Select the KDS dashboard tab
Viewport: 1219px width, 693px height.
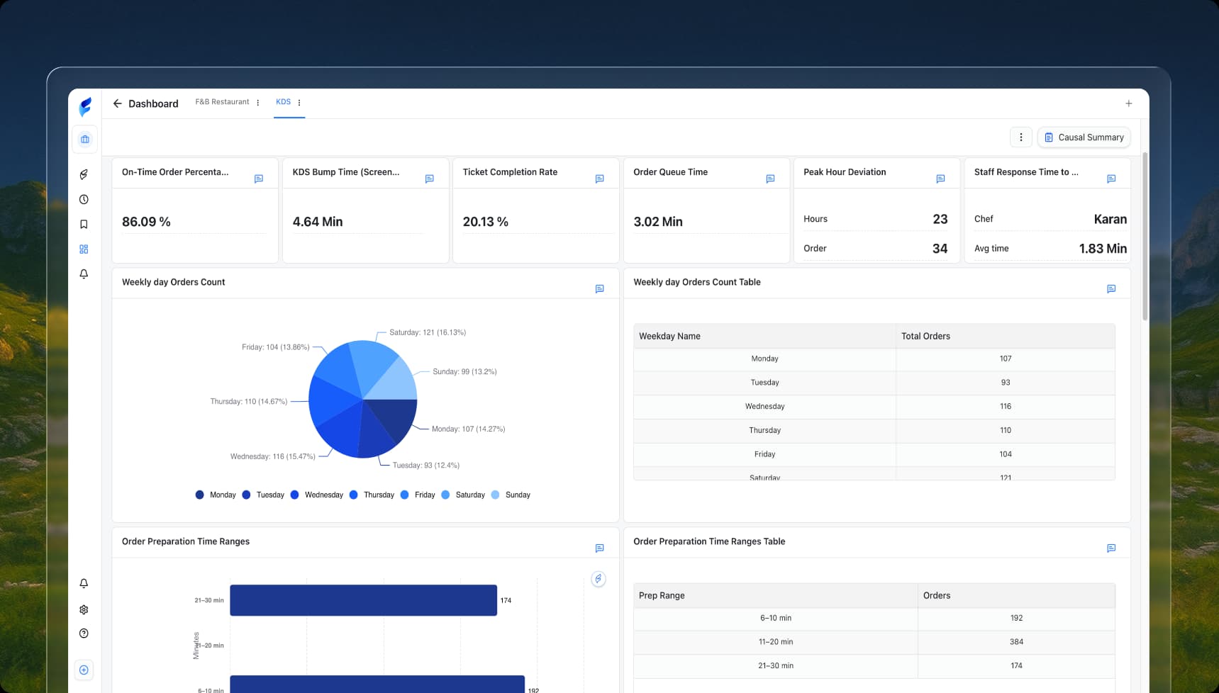[283, 101]
